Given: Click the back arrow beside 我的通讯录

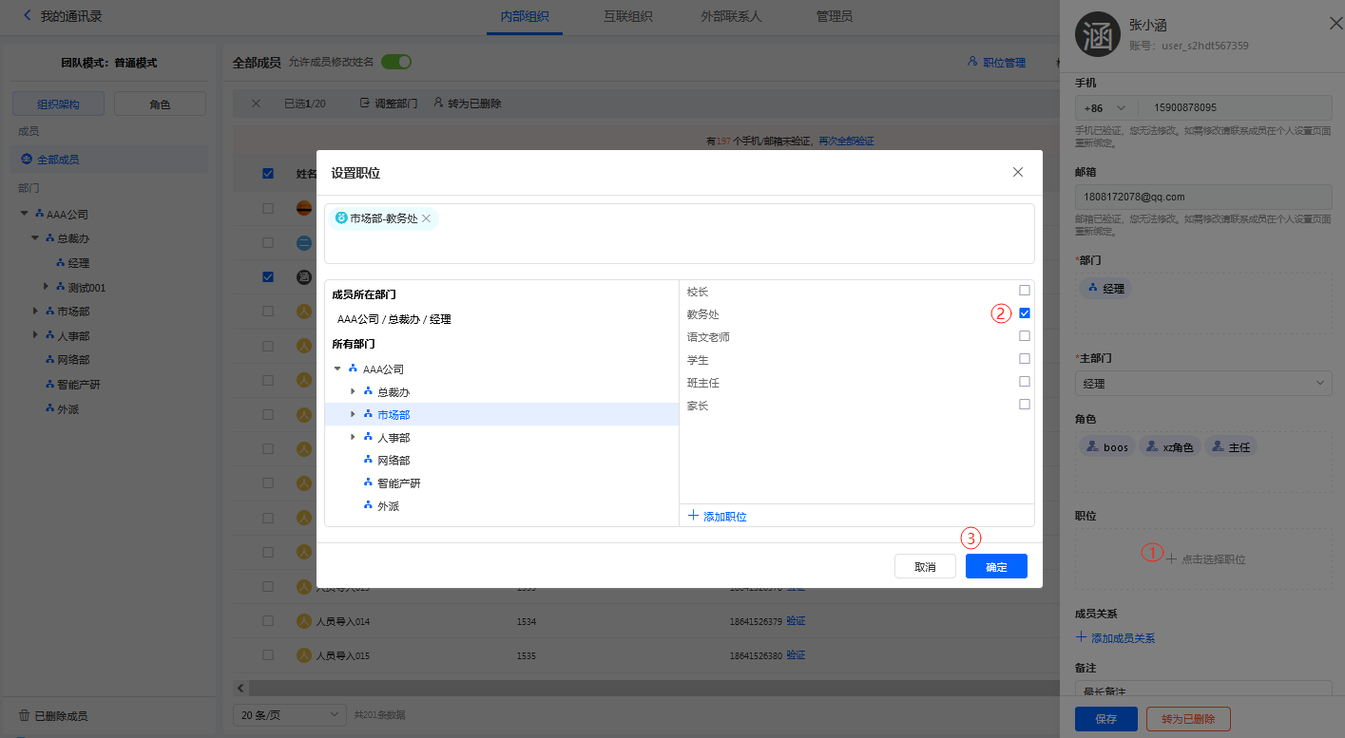Looking at the screenshot, I should 27,16.
